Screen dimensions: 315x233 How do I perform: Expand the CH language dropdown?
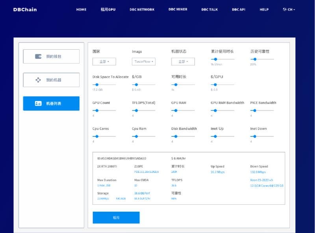(x=291, y=9)
